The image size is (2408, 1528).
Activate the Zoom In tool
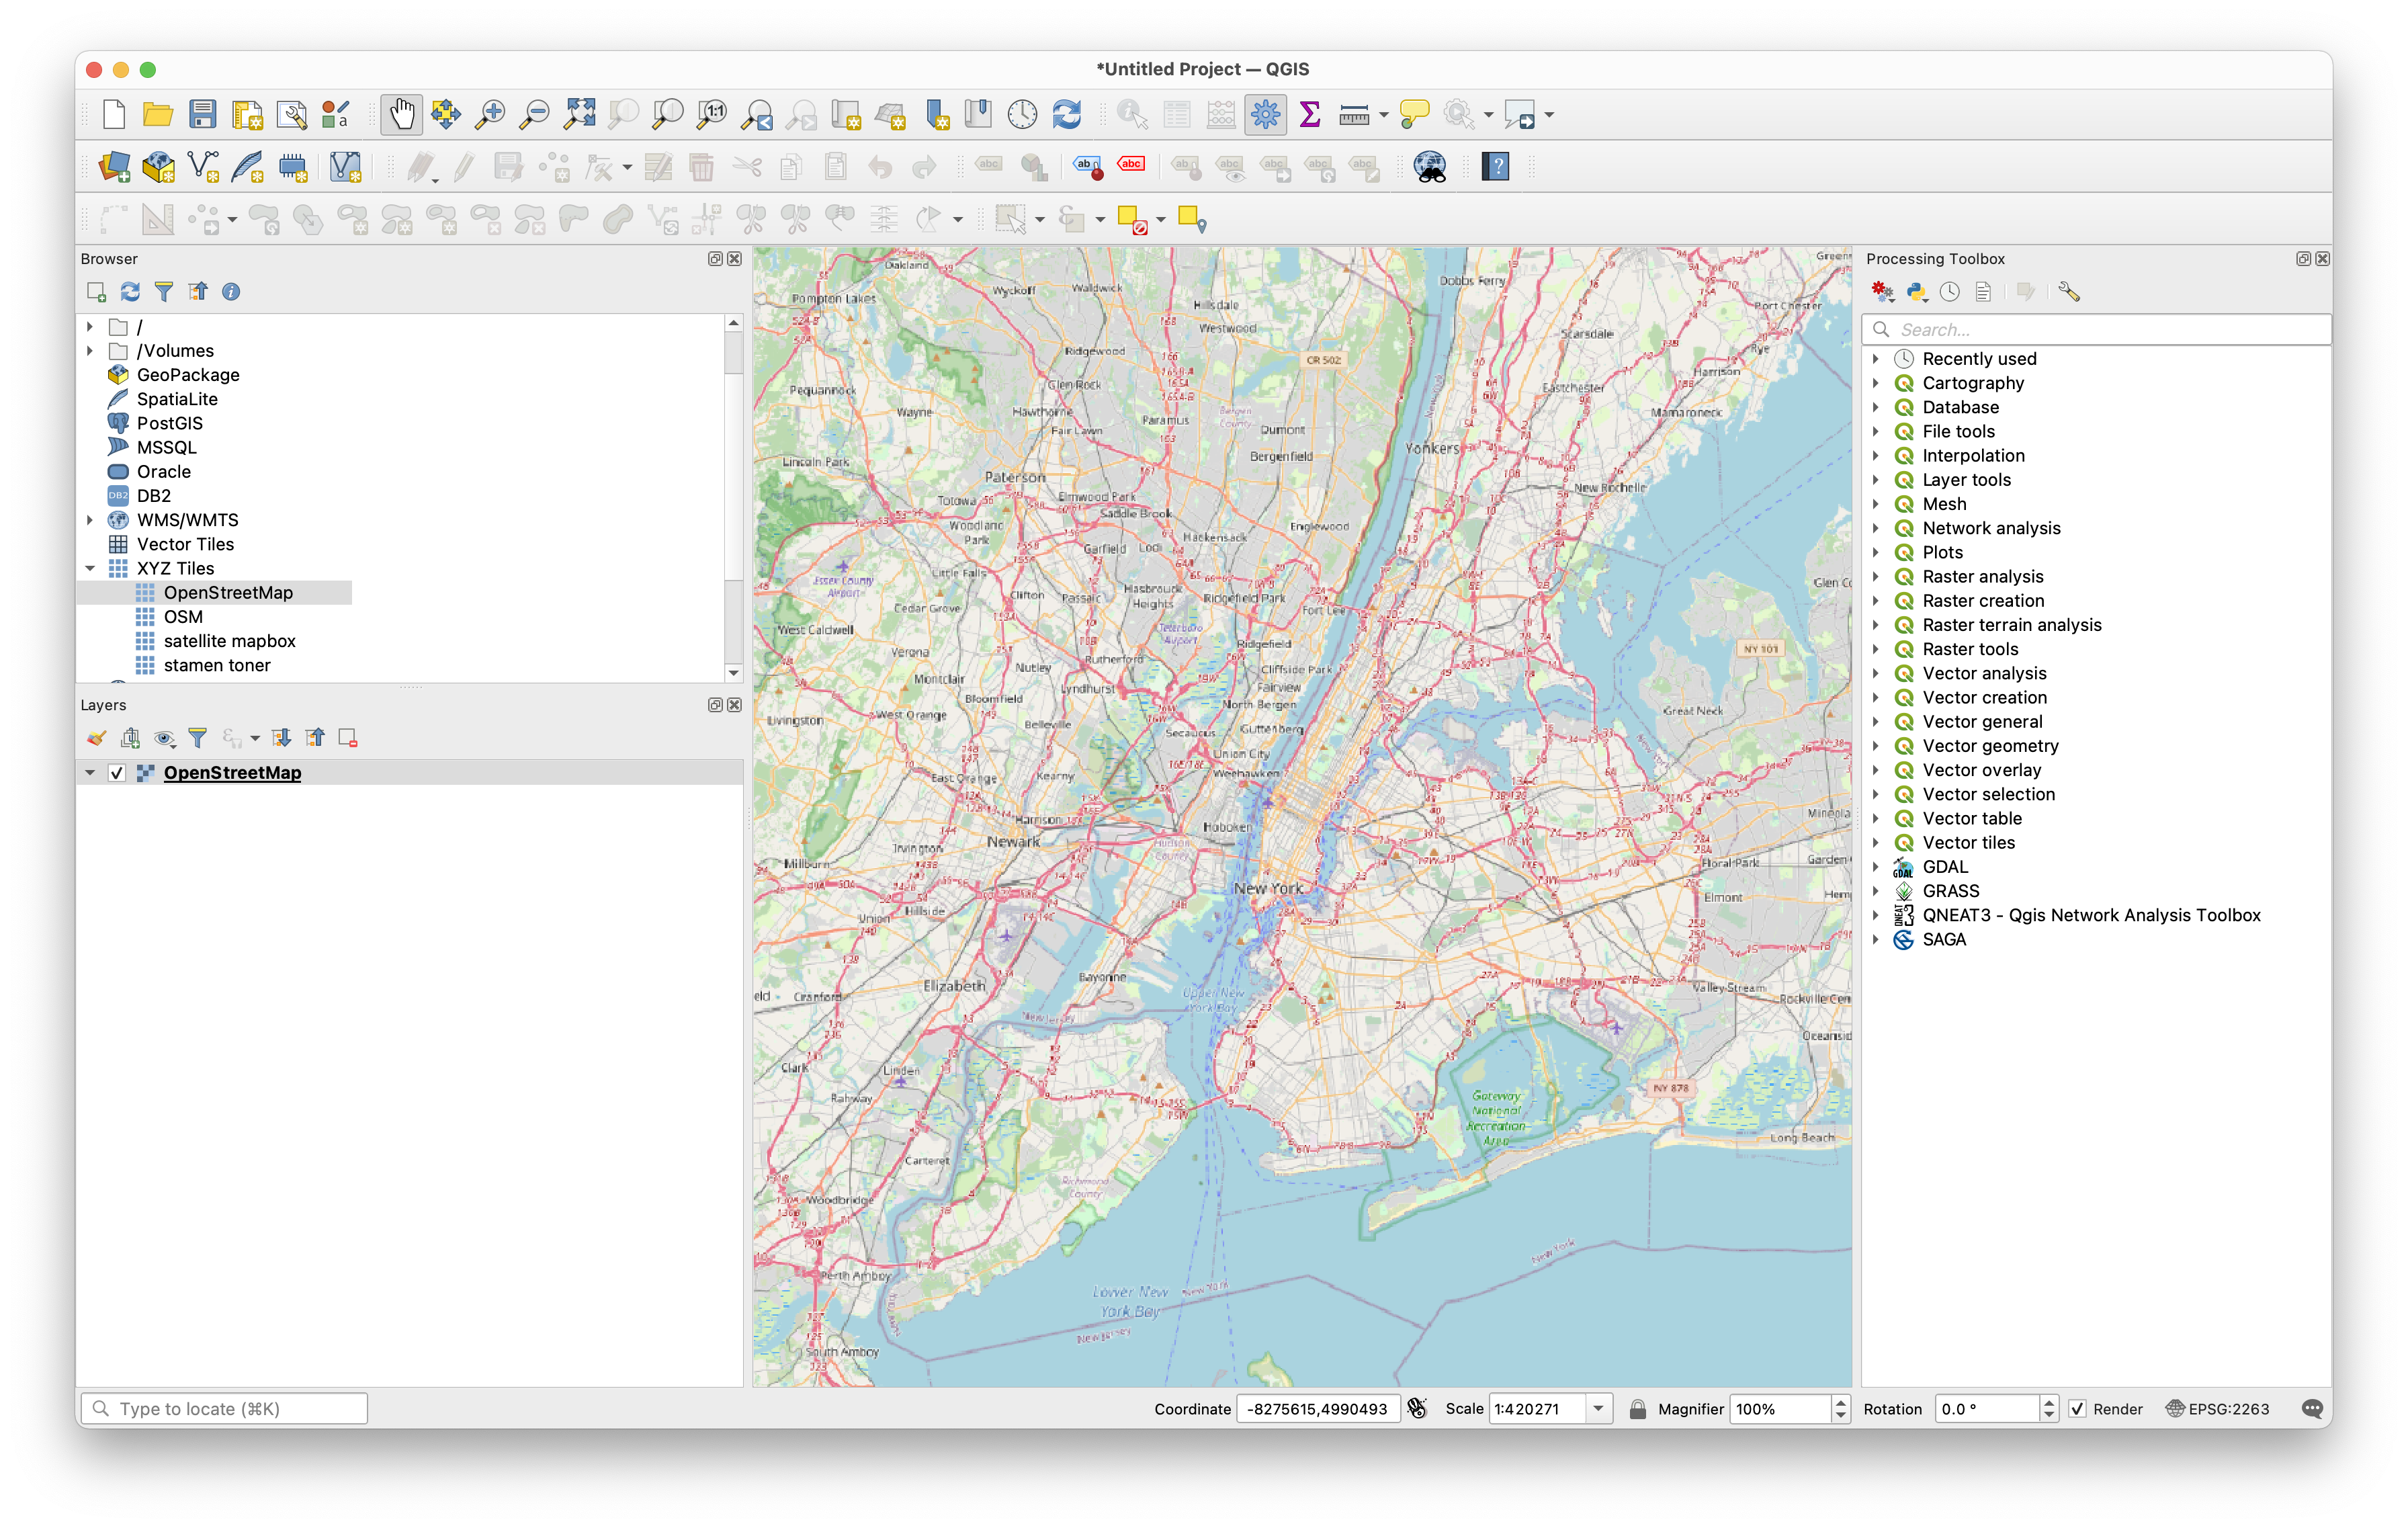coord(490,114)
